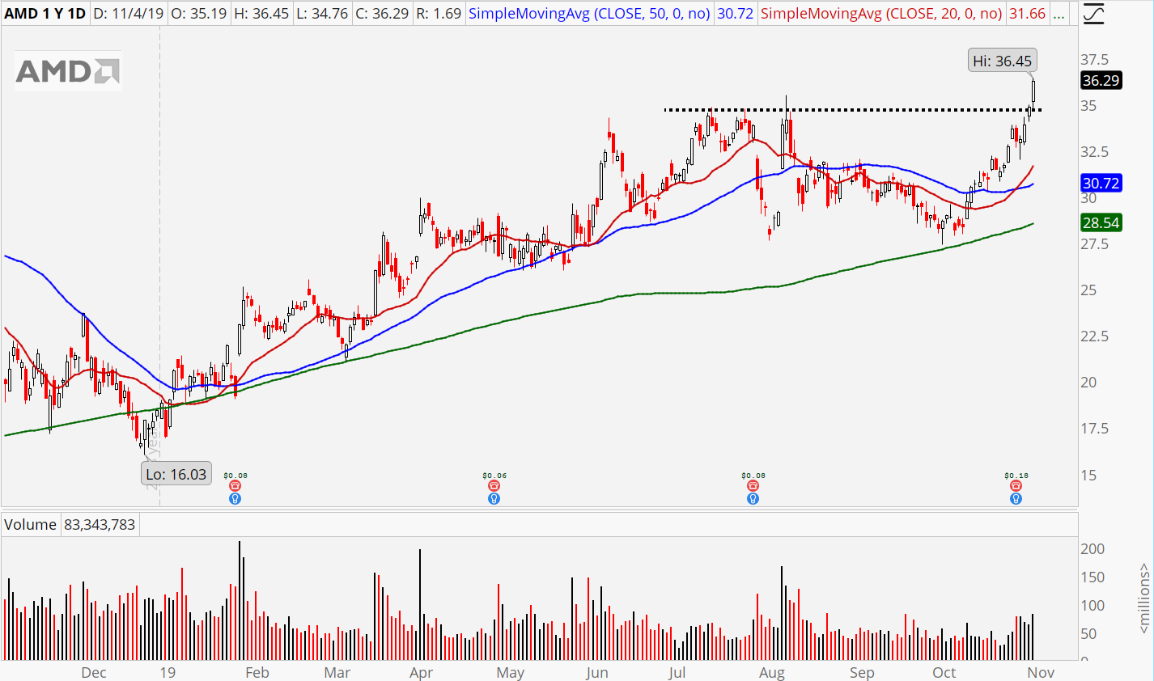
Task: Click the 17.5 price axis label
Action: point(1095,429)
